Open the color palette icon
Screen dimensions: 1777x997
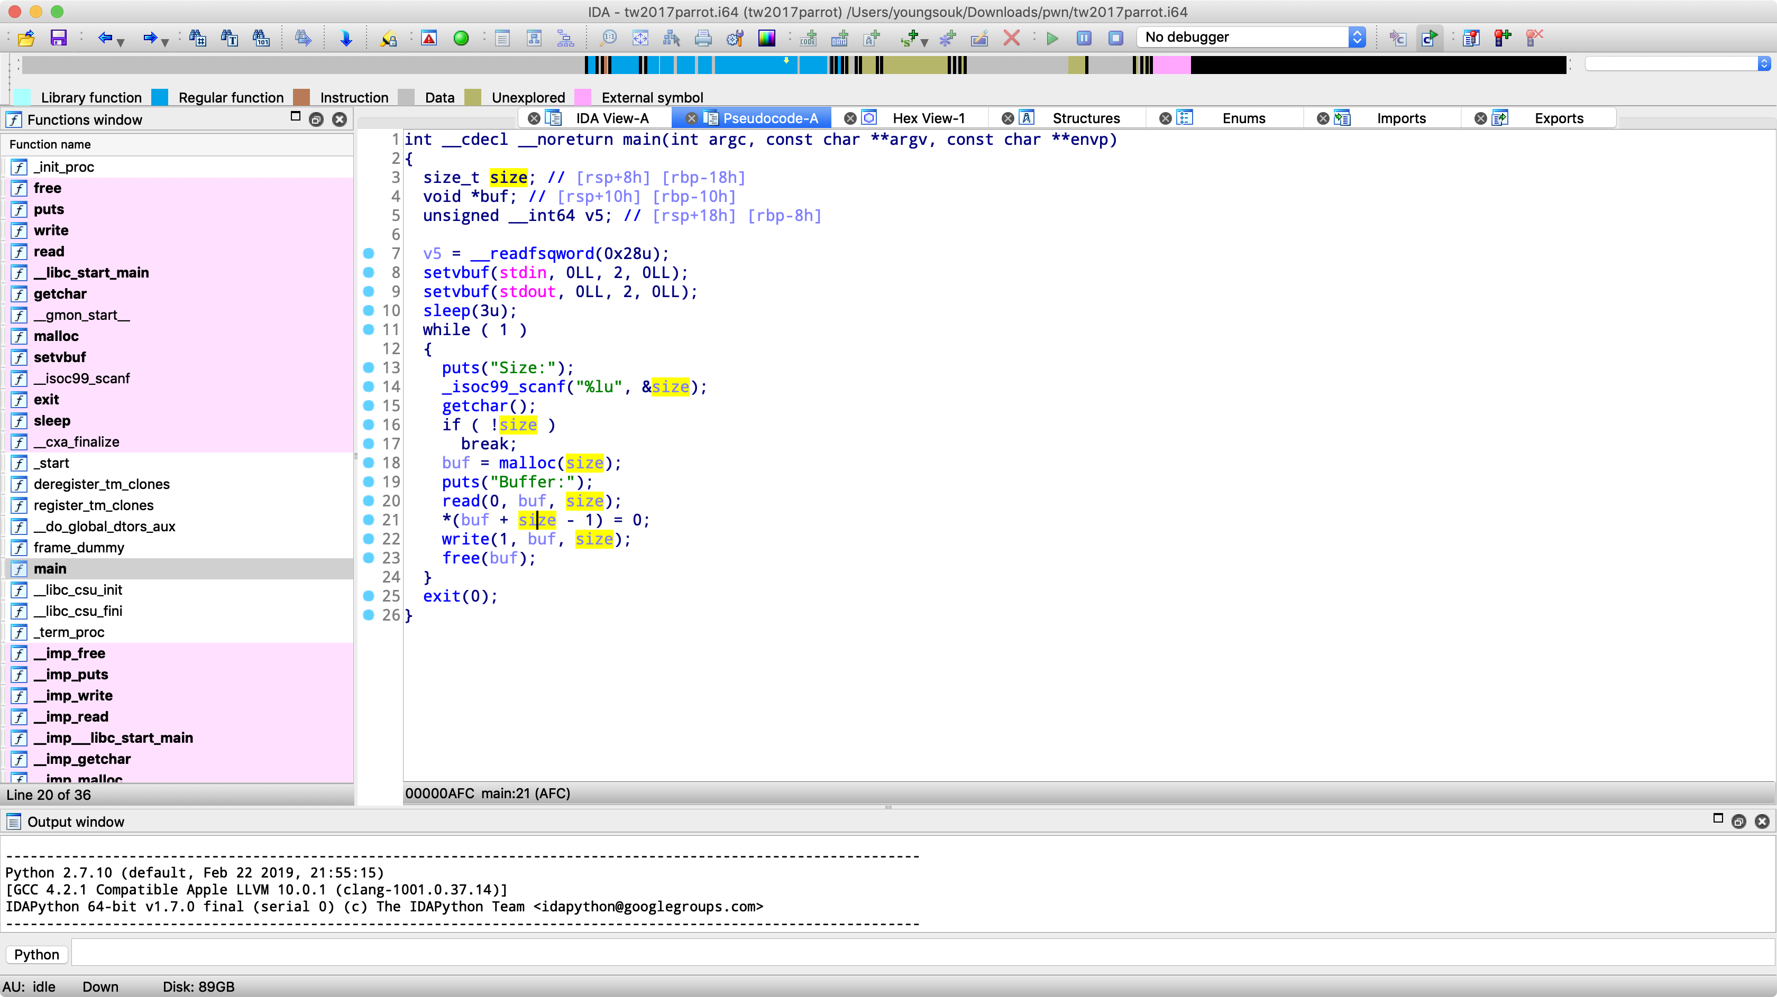click(x=766, y=38)
